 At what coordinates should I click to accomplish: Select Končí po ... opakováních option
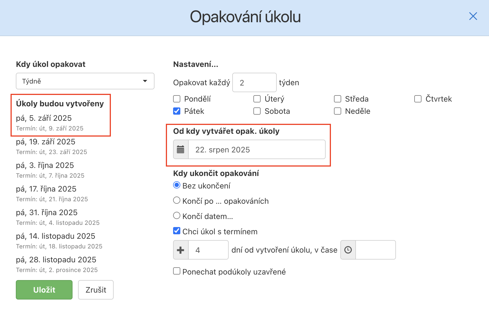[177, 200]
